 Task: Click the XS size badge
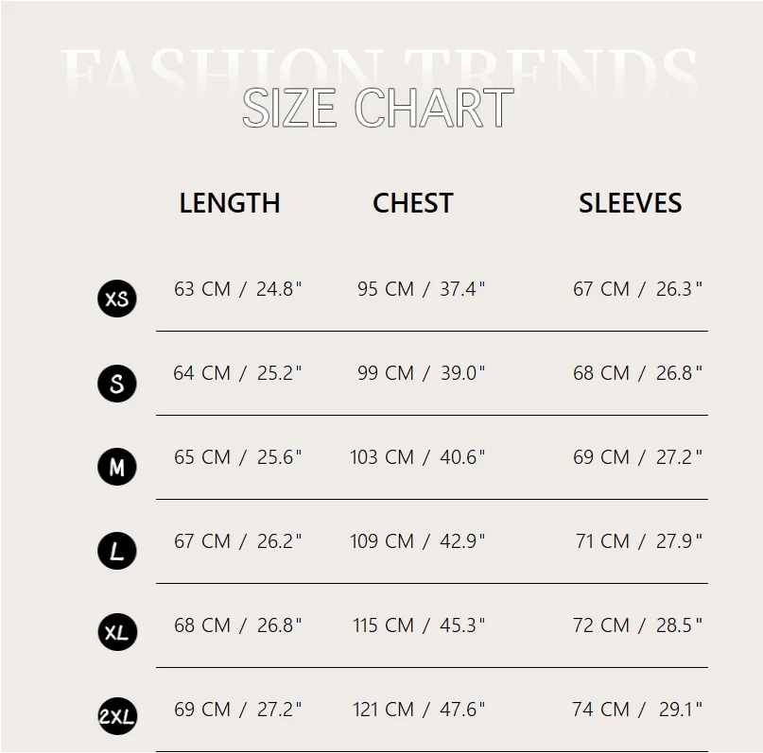[117, 299]
